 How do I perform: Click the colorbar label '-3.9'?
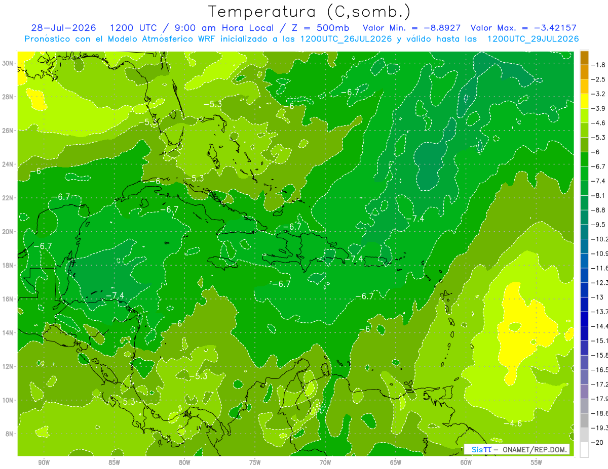point(599,108)
